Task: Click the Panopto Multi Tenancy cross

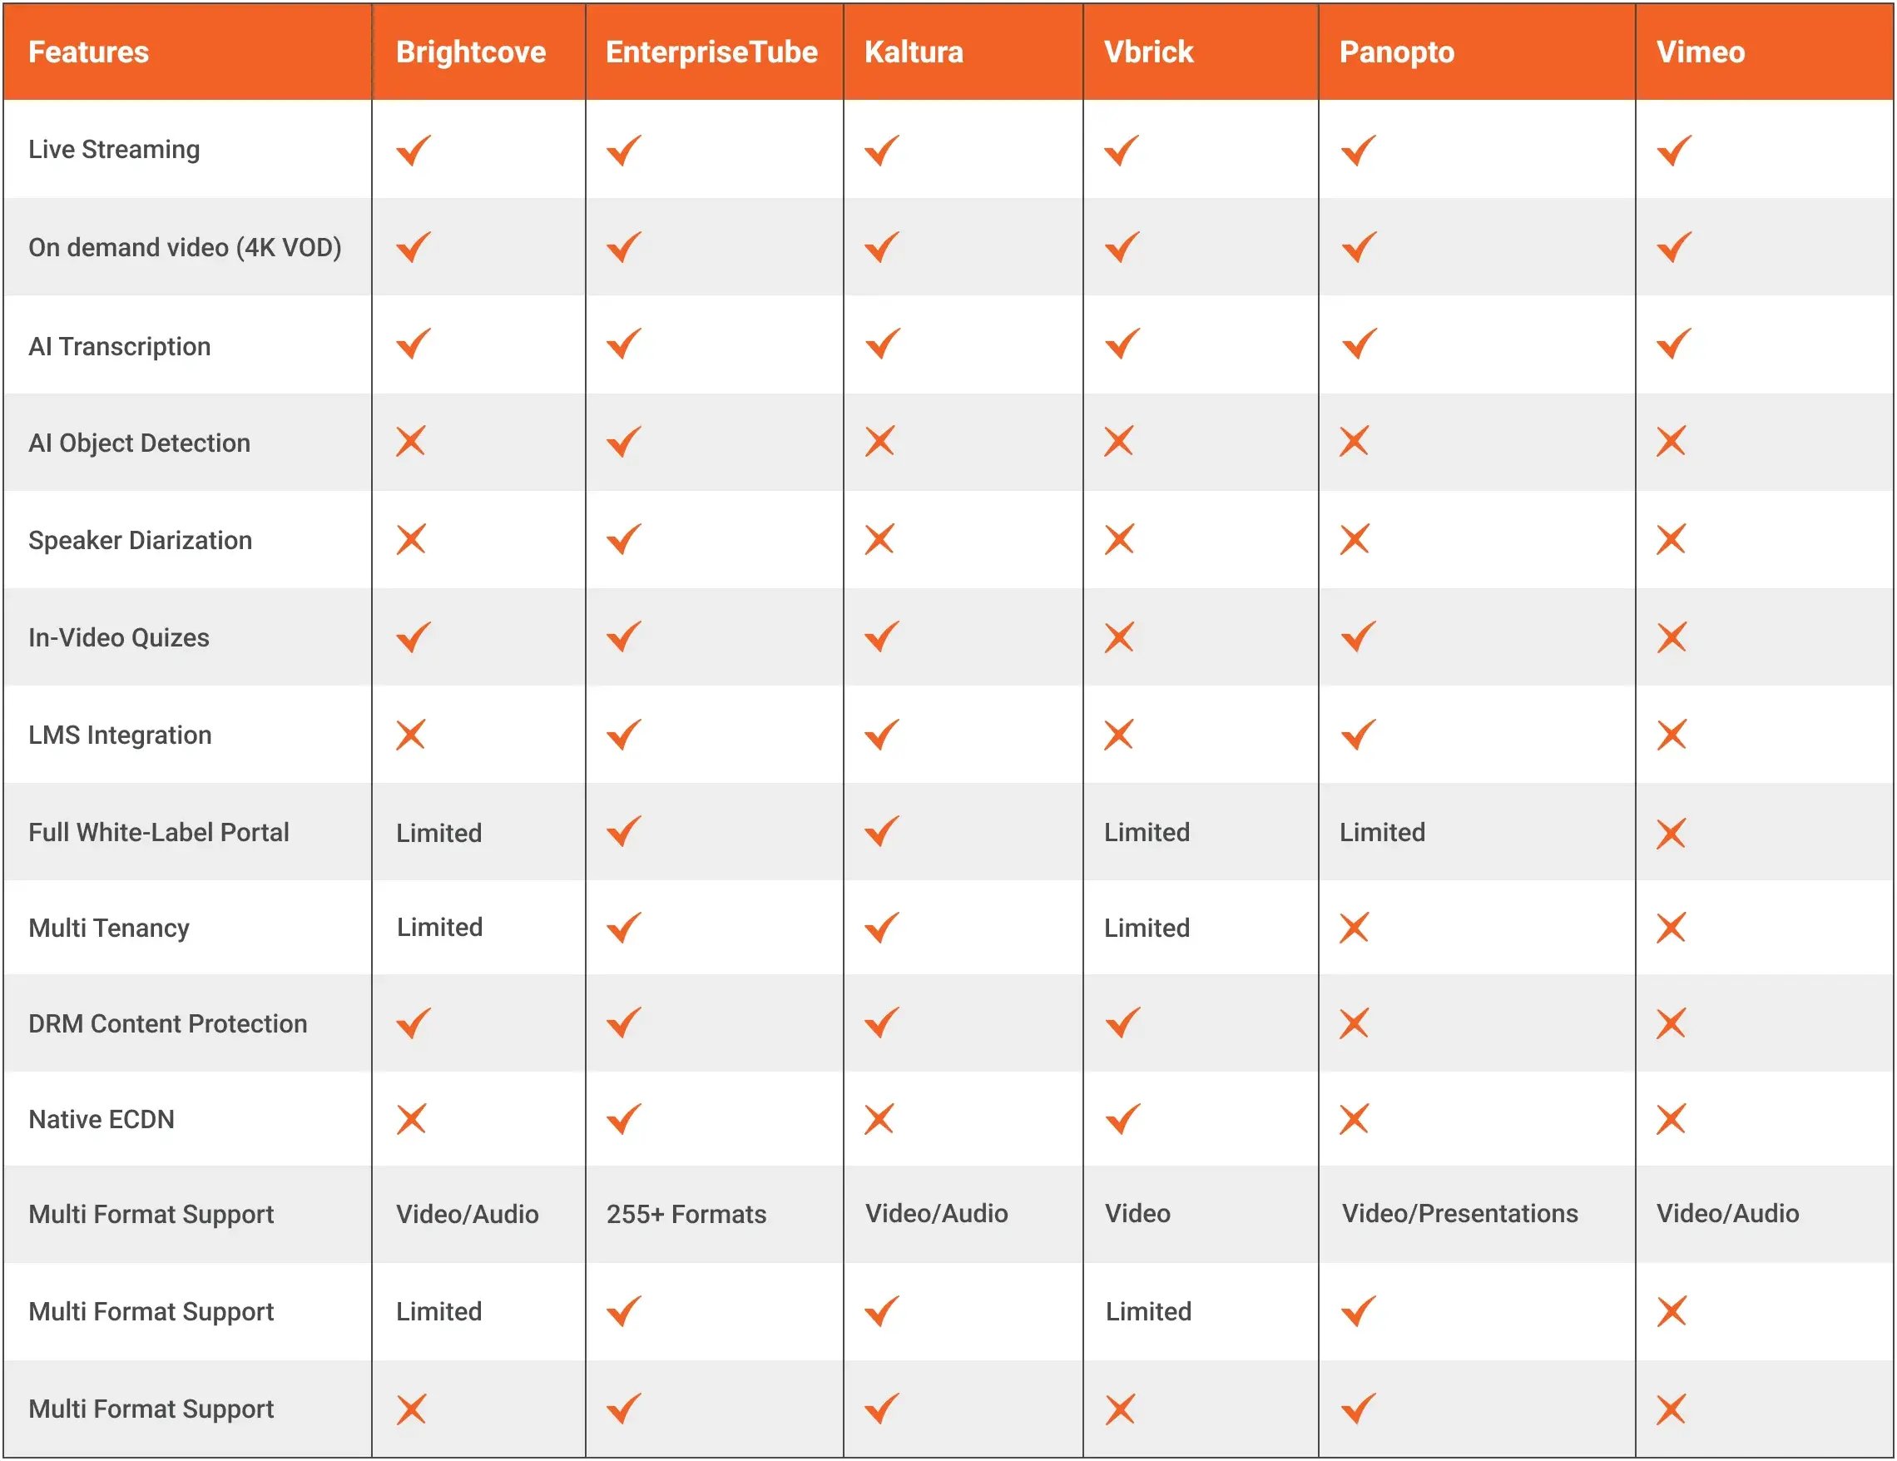Action: pyautogui.click(x=1355, y=928)
